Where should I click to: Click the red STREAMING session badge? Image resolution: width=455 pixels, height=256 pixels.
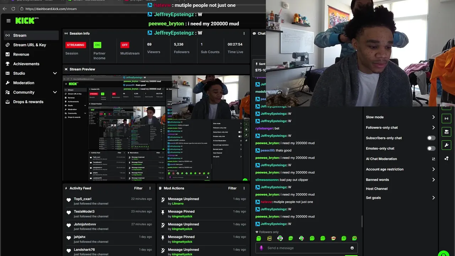tap(75, 45)
